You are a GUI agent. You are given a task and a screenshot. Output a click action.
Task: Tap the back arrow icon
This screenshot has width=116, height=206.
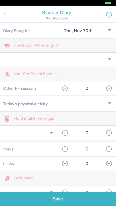5,14
